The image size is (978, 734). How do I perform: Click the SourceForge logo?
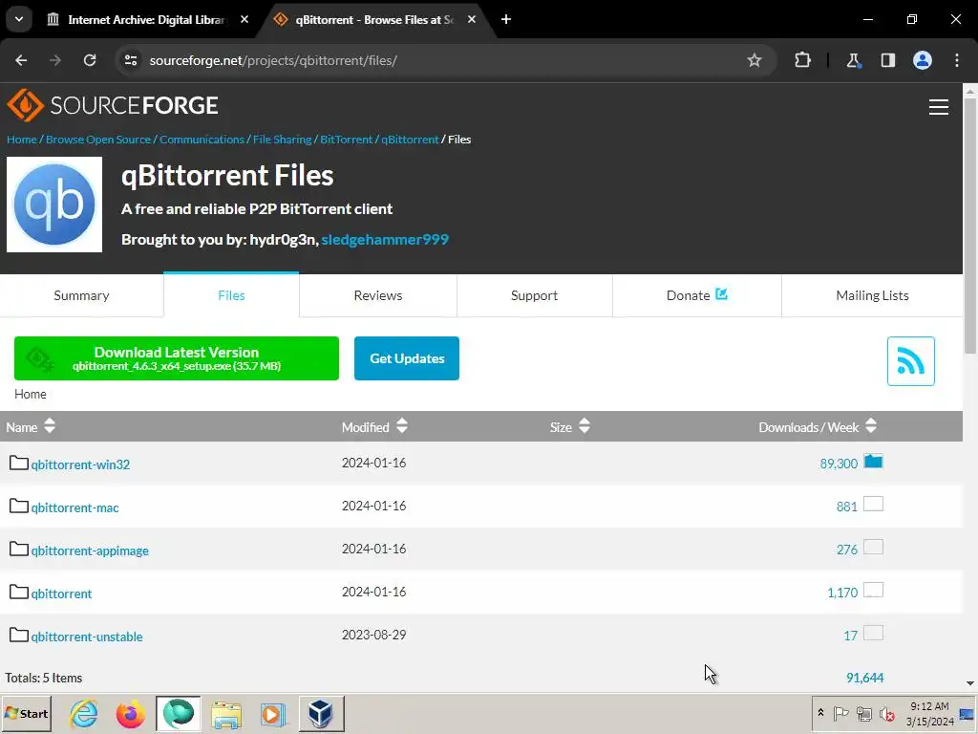tap(113, 105)
